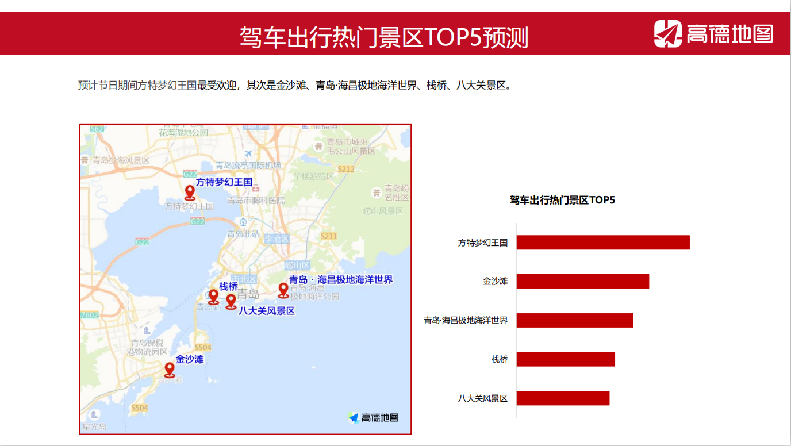
Task: Click the map label 青岛站
Action: click(209, 307)
